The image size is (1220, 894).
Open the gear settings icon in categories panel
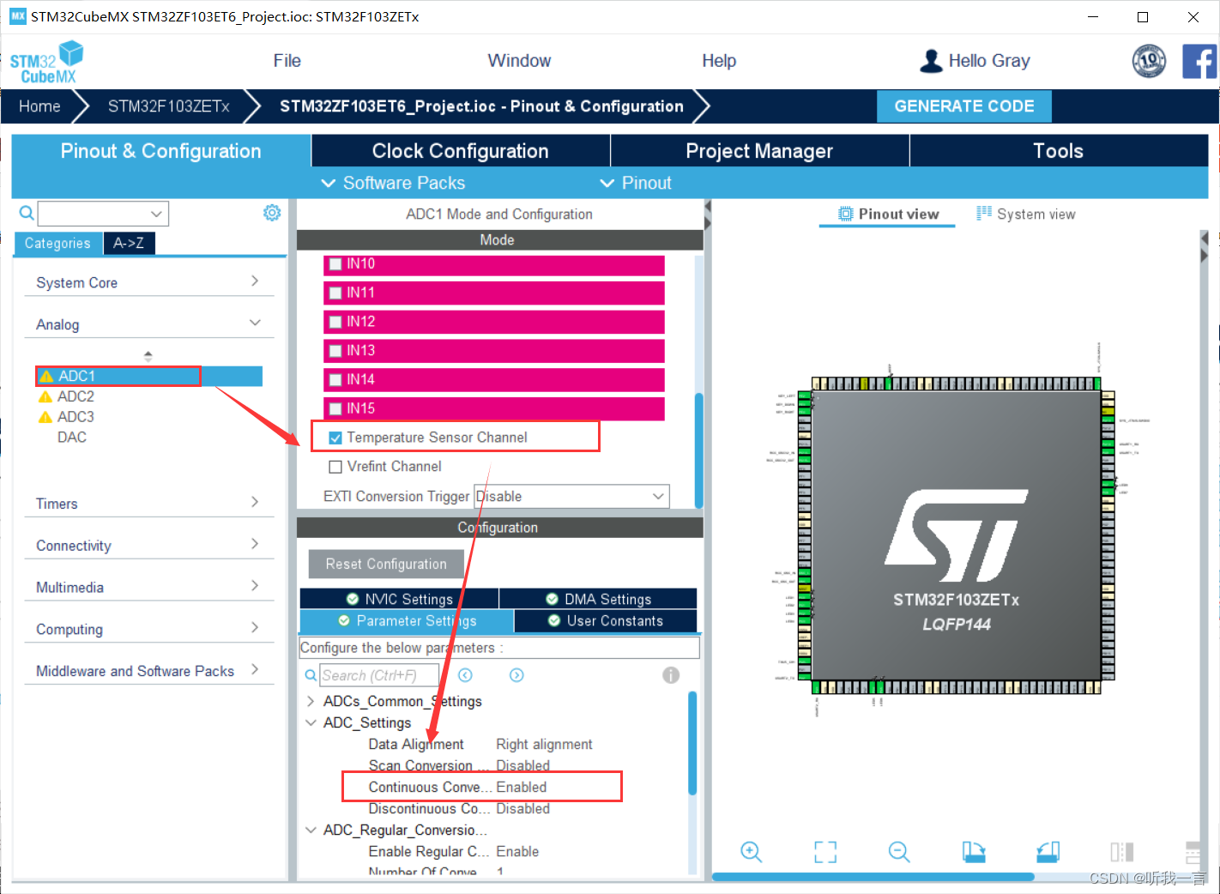click(272, 213)
